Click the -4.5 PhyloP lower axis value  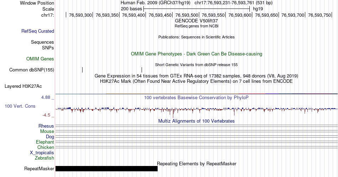(x=46, y=115)
